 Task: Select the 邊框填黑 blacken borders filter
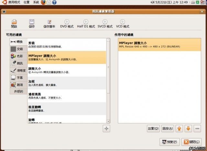67,96
